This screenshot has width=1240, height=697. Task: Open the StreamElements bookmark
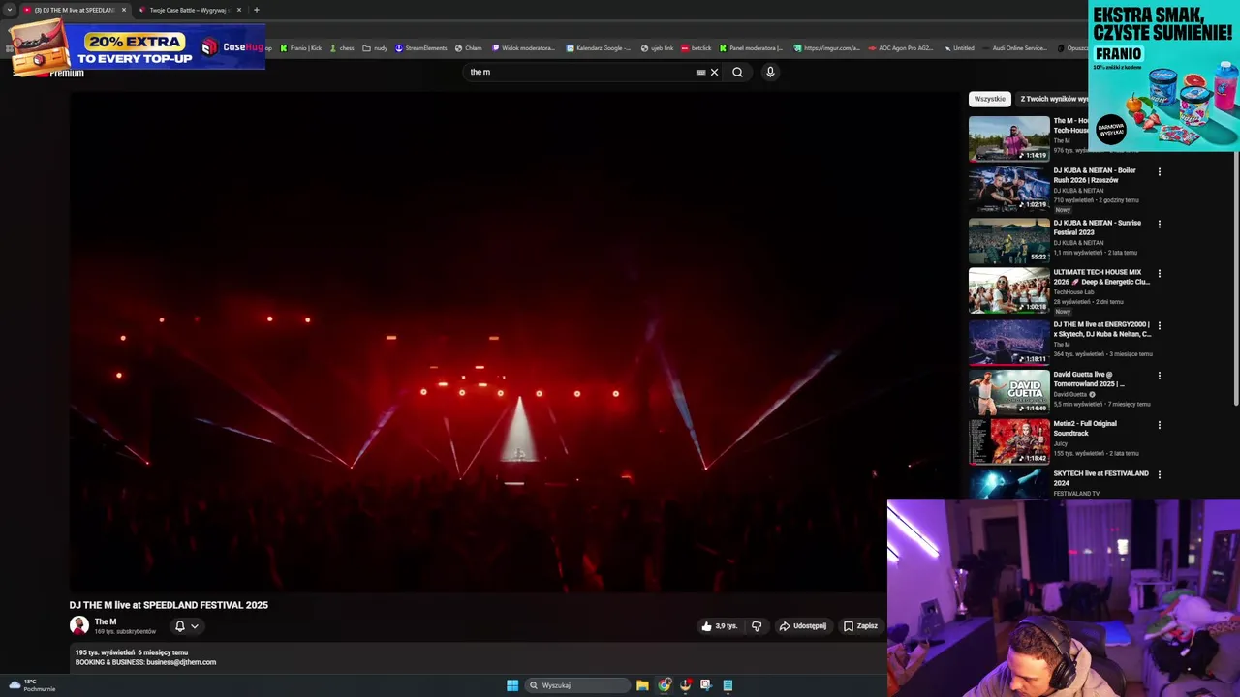(420, 47)
